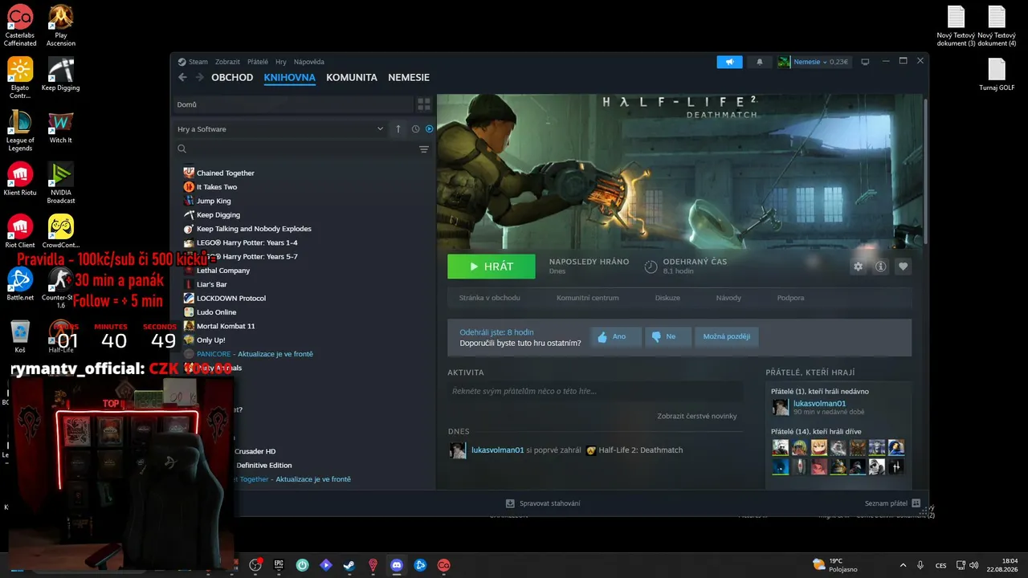Click Epic Games icon in the taskbar
1028x578 pixels.
click(x=279, y=565)
